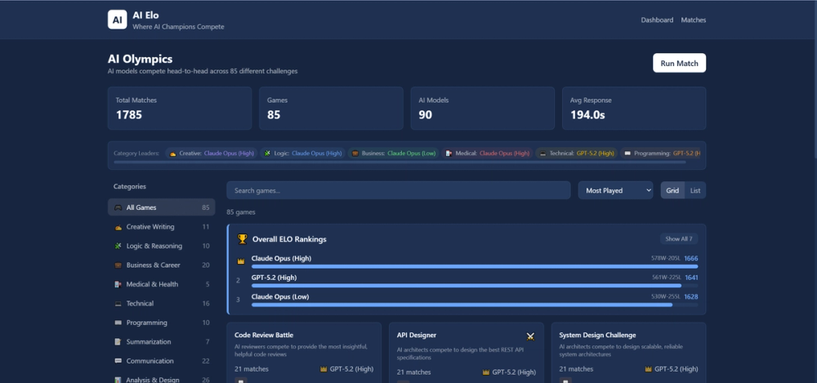
Task: Click the 561W-225L record text
Action: pos(667,278)
